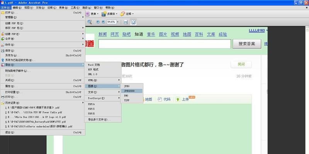Click the Baidu search input field
Viewport: 309px width, 154px height.
(165, 44)
